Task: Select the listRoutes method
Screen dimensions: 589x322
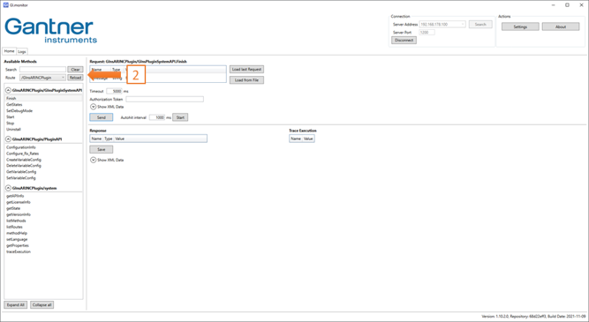Action: tap(14, 227)
